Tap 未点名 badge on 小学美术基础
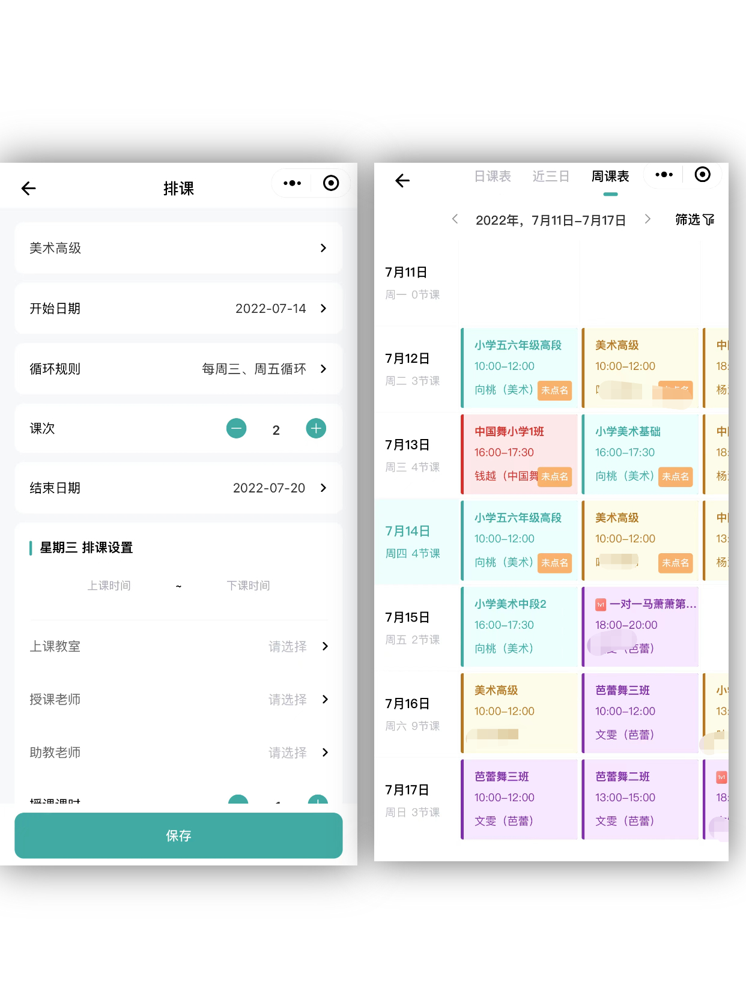This screenshot has width=746, height=997. click(x=676, y=476)
